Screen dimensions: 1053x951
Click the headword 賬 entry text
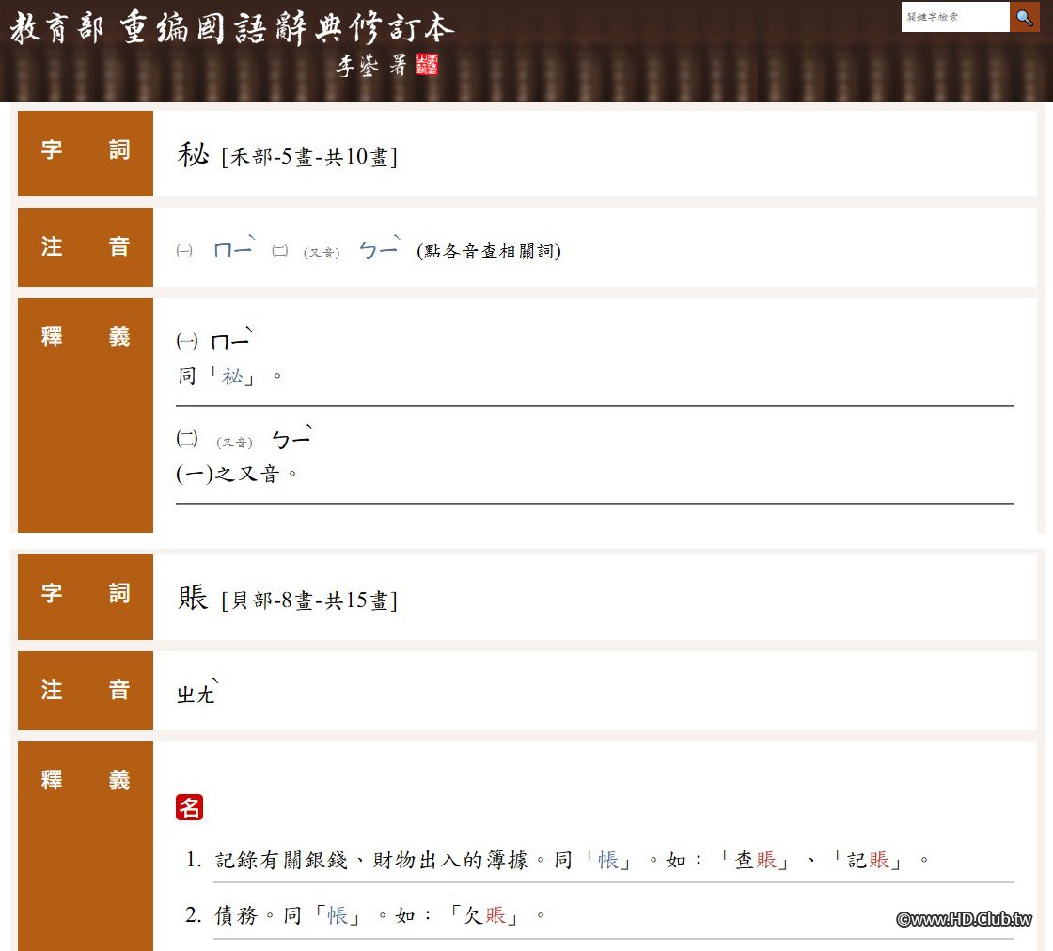pos(194,598)
